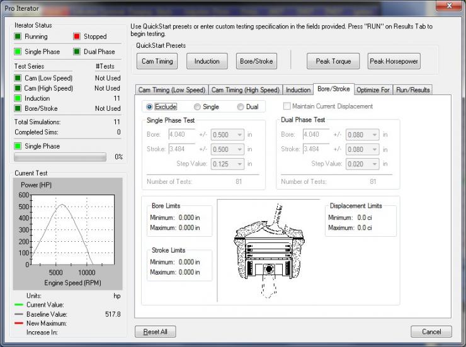The width and height of the screenshot is (466, 347).
Task: Click the Baseline Value 517.8 reading
Action: point(113,314)
